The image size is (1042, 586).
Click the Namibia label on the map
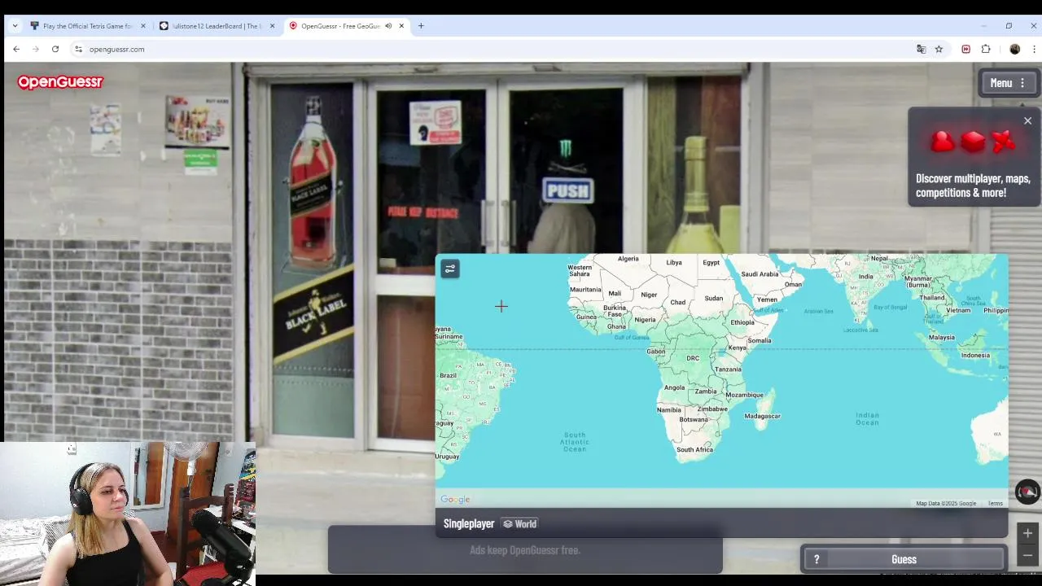click(668, 409)
